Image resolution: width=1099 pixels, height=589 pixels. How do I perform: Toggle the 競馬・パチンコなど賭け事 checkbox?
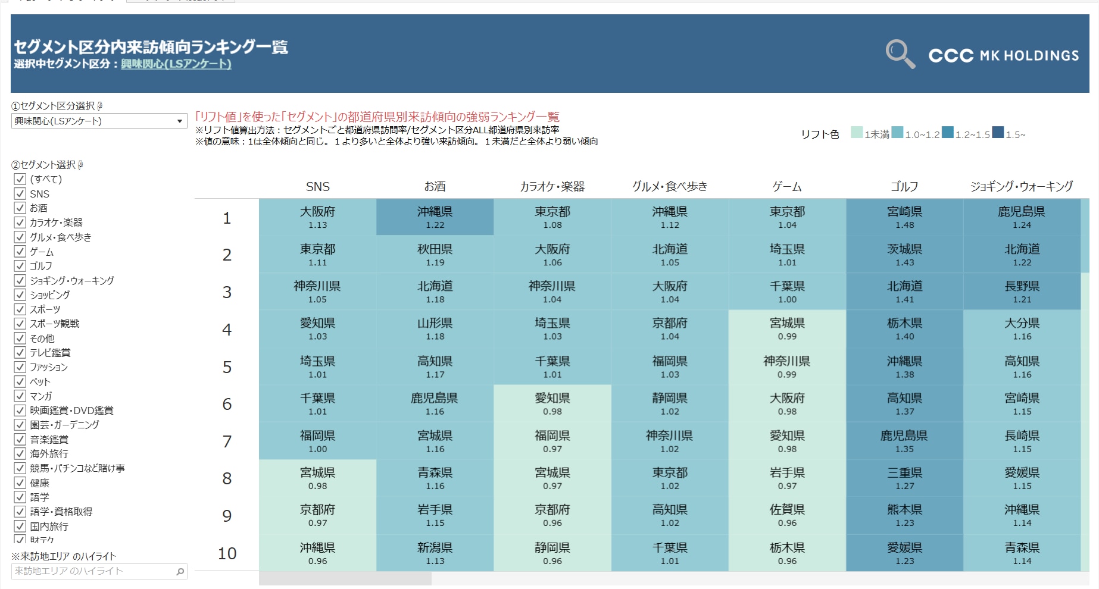[x=20, y=468]
